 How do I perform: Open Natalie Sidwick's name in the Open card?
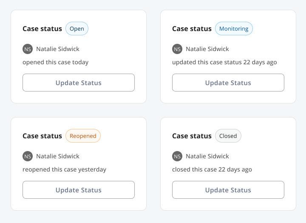tap(58, 49)
